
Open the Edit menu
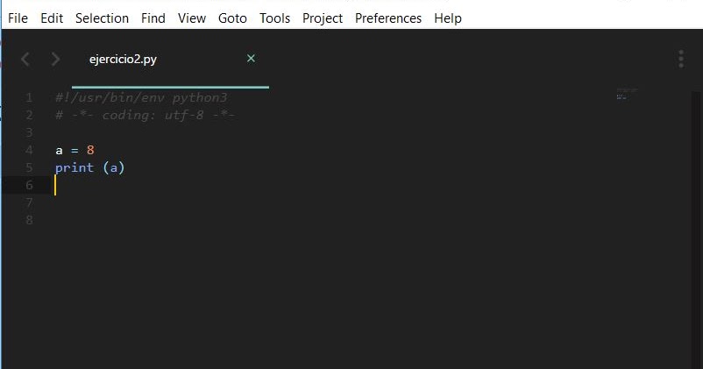click(x=52, y=18)
